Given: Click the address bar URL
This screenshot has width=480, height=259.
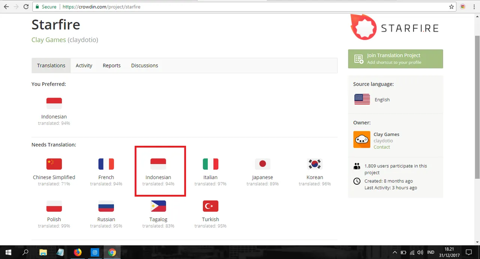Looking at the screenshot, I should (102, 7).
